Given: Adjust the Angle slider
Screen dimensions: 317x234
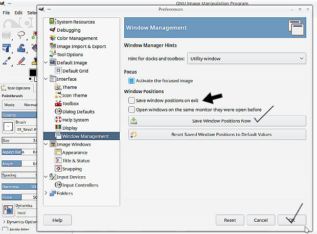Looking at the screenshot, I should [19, 163].
